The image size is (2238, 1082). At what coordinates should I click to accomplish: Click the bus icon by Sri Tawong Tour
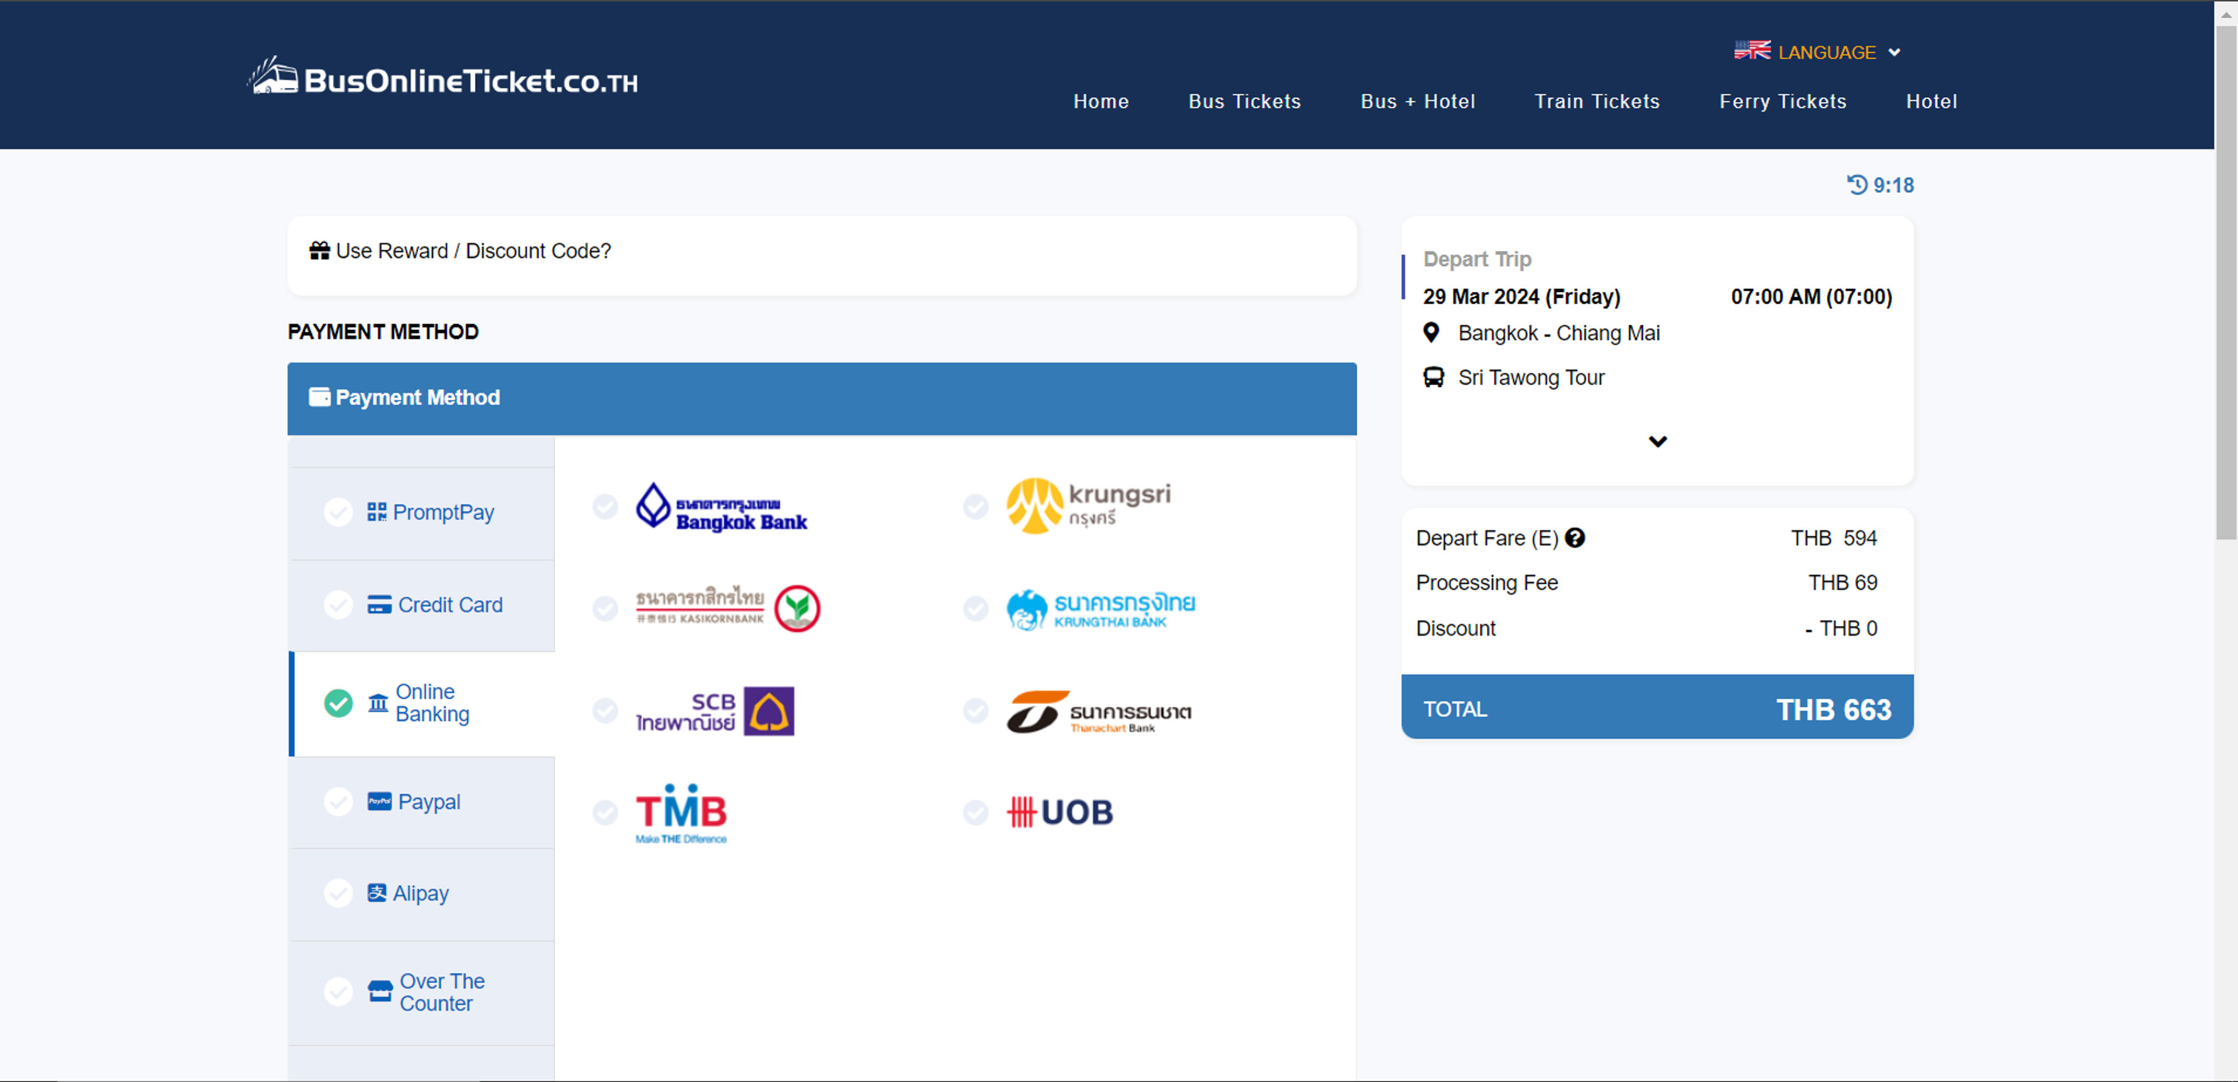click(1434, 377)
